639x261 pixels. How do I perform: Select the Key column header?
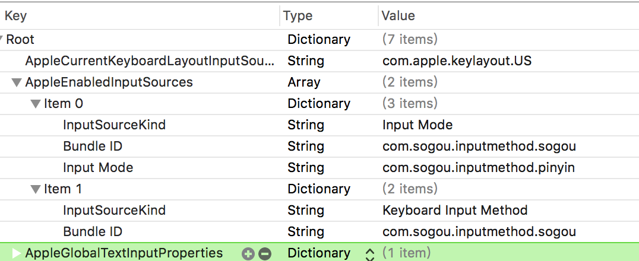pyautogui.click(x=15, y=16)
